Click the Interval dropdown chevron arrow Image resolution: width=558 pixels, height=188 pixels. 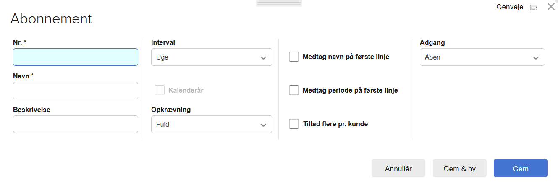(263, 57)
